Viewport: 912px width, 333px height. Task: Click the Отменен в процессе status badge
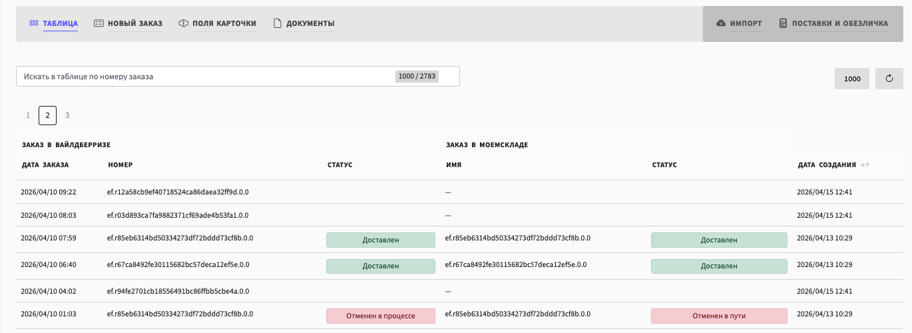click(x=381, y=316)
